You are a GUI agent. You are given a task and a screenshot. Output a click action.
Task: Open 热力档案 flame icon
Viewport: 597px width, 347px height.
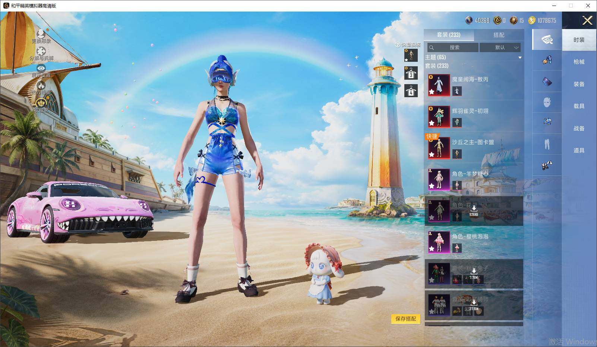[41, 85]
